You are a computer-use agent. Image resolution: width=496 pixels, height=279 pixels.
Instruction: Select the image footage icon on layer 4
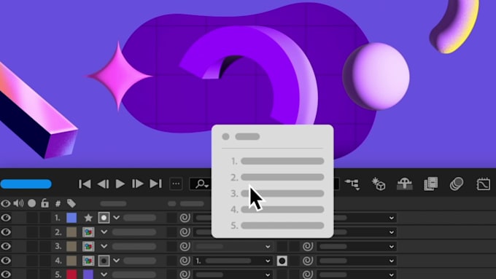(x=88, y=261)
